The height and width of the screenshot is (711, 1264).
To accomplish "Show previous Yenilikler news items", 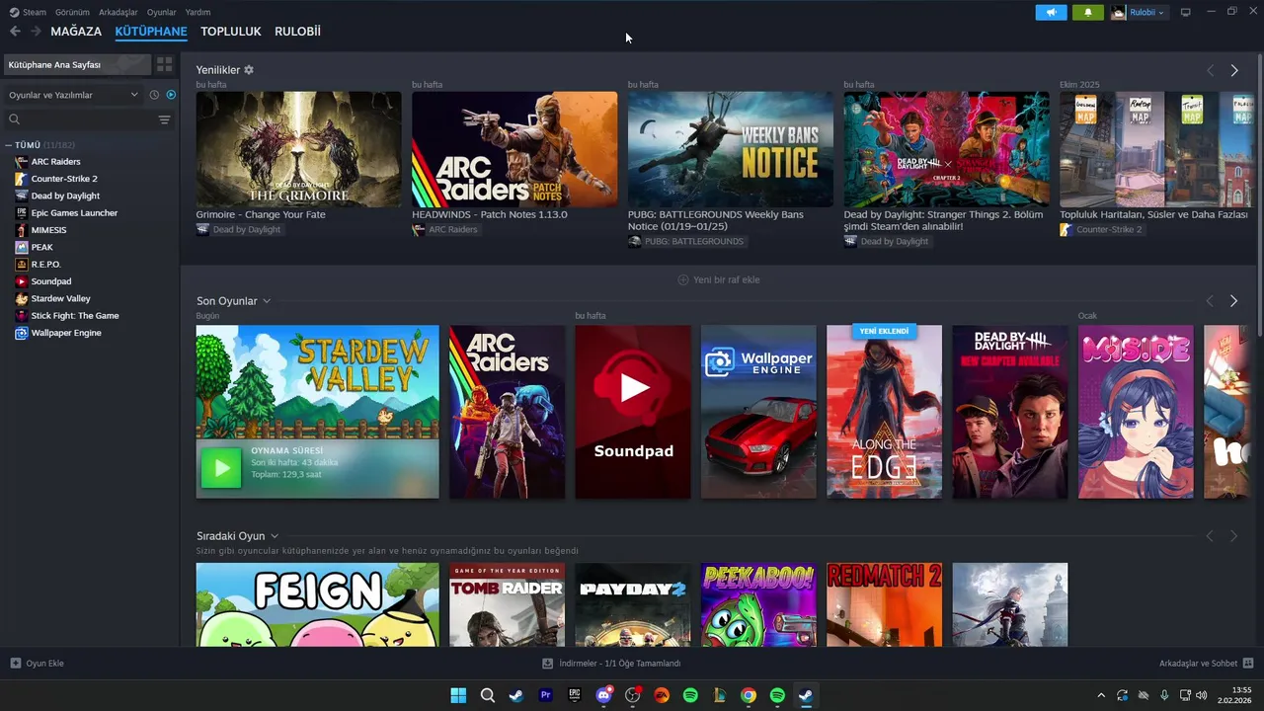I will tap(1210, 70).
